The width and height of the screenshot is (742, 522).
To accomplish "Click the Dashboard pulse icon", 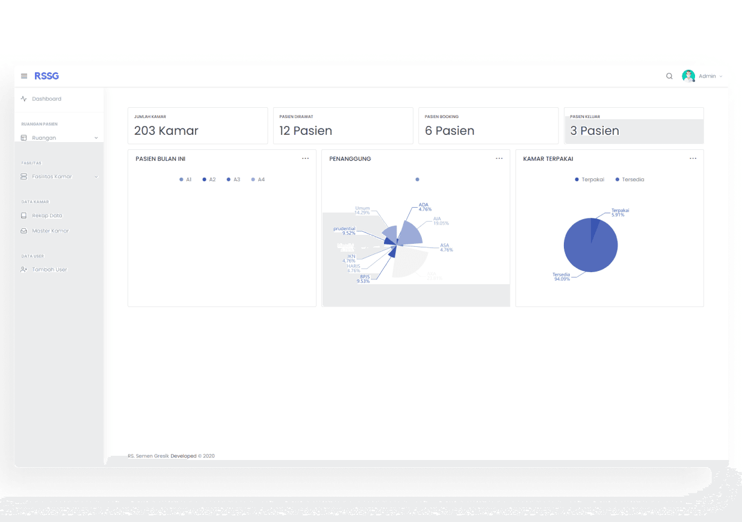I will (23, 99).
